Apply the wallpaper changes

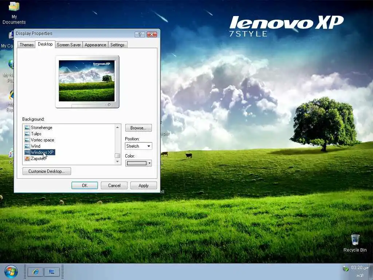point(144,186)
